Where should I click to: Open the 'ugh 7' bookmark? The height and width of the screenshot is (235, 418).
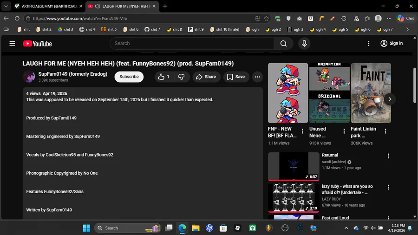click(385, 29)
